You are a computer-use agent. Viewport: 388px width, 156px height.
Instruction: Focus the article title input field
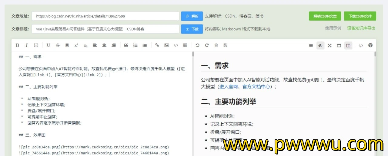click(105, 29)
